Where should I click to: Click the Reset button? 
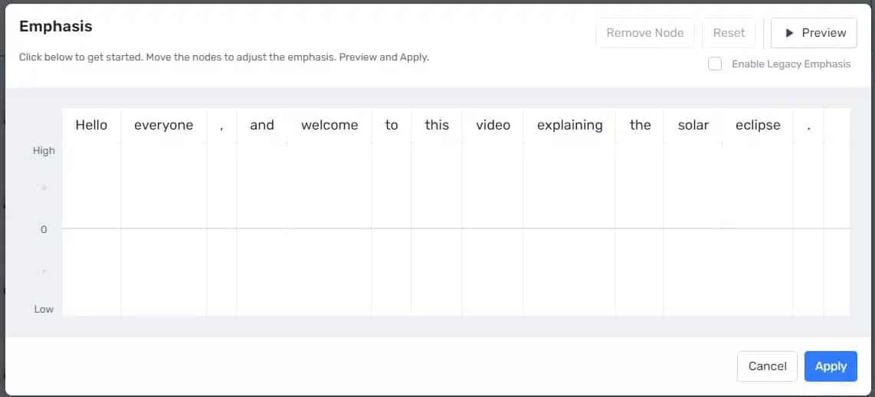tap(729, 33)
